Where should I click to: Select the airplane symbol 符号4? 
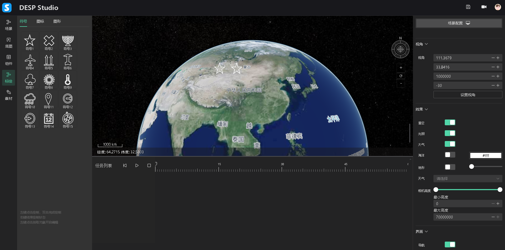coord(30,61)
